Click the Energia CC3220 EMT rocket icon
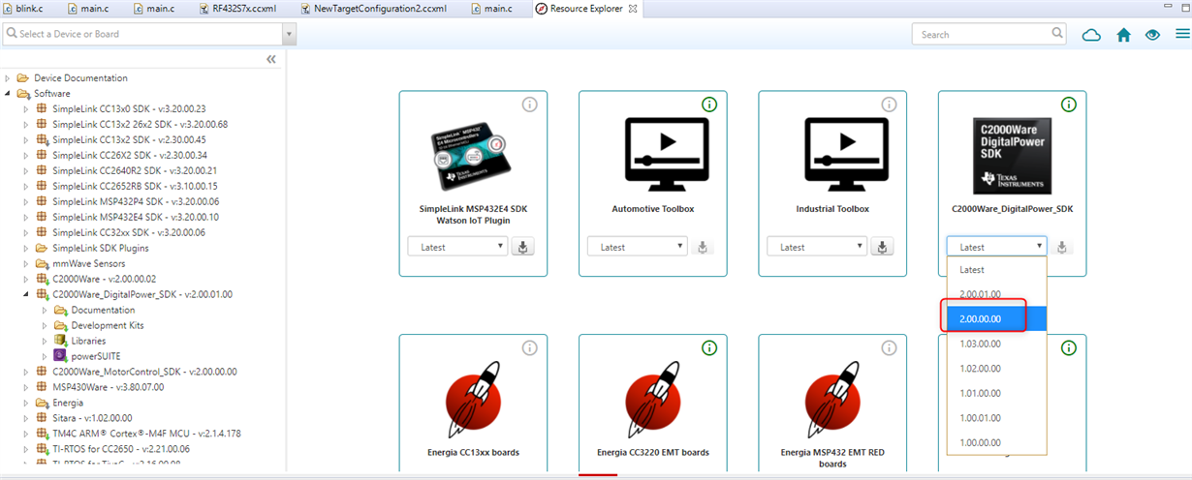The width and height of the screenshot is (1192, 480). (653, 402)
